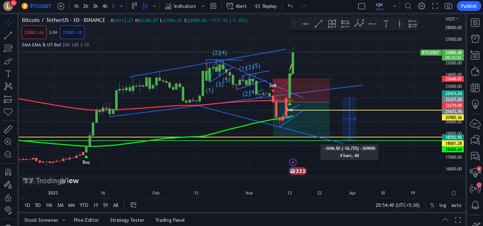This screenshot has height=226, width=483.
Task: Toggle magnet mode for drawings
Action: 8,172
